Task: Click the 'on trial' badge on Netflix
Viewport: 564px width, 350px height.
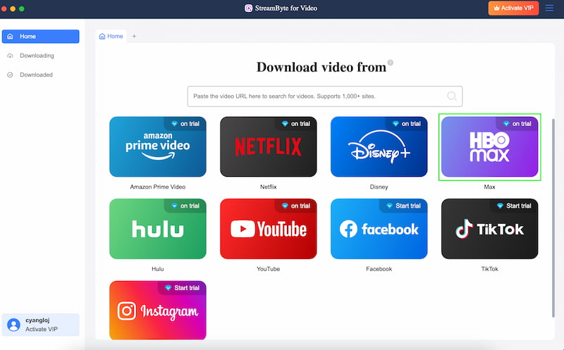Action: pos(296,124)
